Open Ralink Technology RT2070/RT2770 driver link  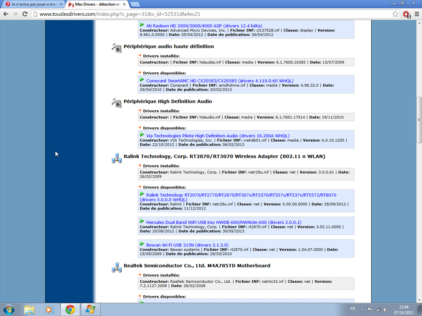[x=241, y=195]
